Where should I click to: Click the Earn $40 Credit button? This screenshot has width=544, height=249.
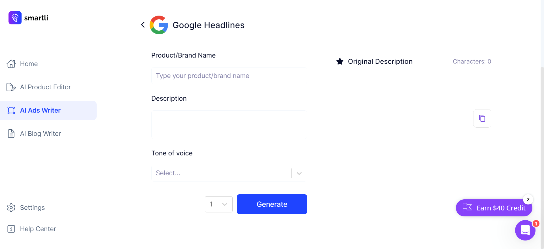pos(494,208)
